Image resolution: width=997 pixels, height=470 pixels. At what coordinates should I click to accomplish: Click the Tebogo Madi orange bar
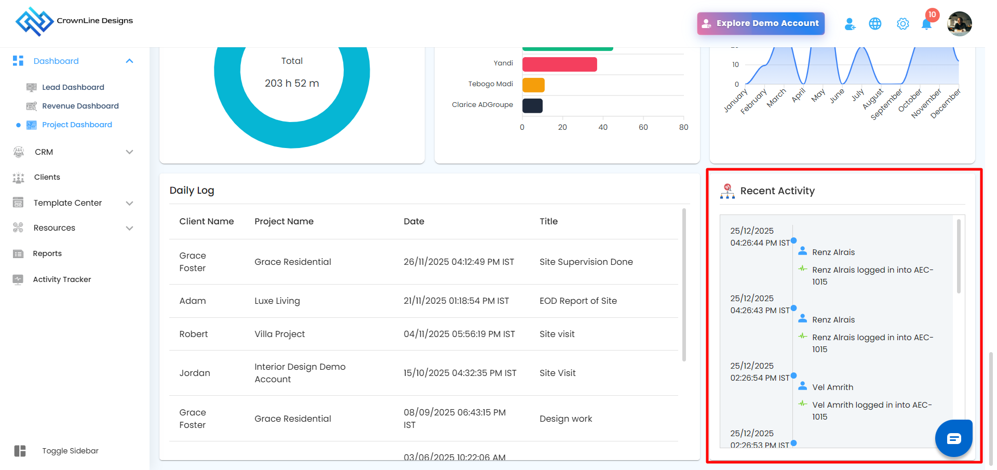[x=533, y=85]
